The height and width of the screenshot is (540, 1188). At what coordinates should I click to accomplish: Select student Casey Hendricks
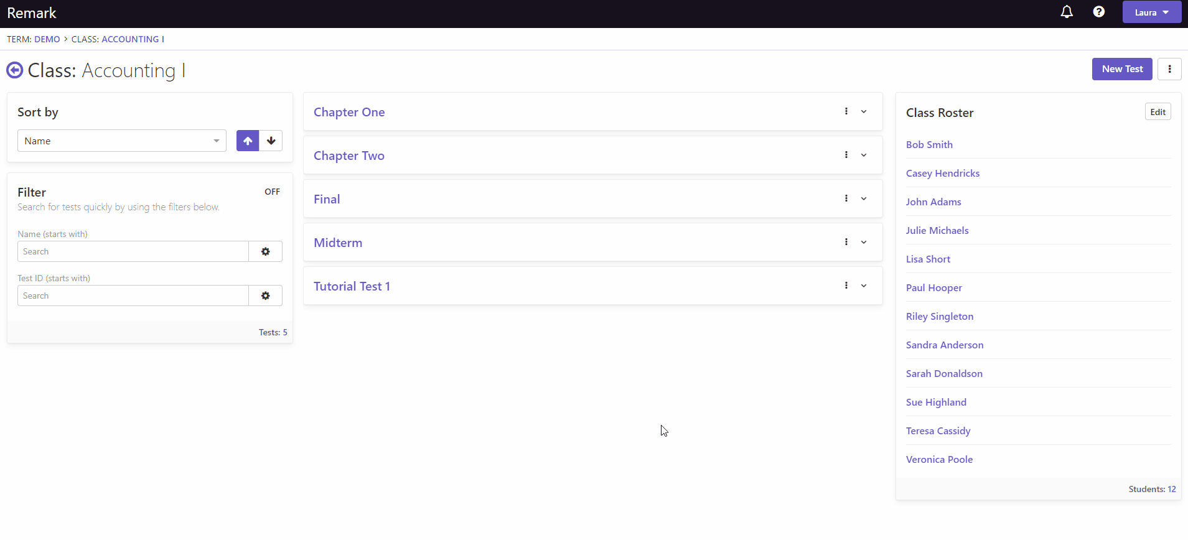(943, 173)
